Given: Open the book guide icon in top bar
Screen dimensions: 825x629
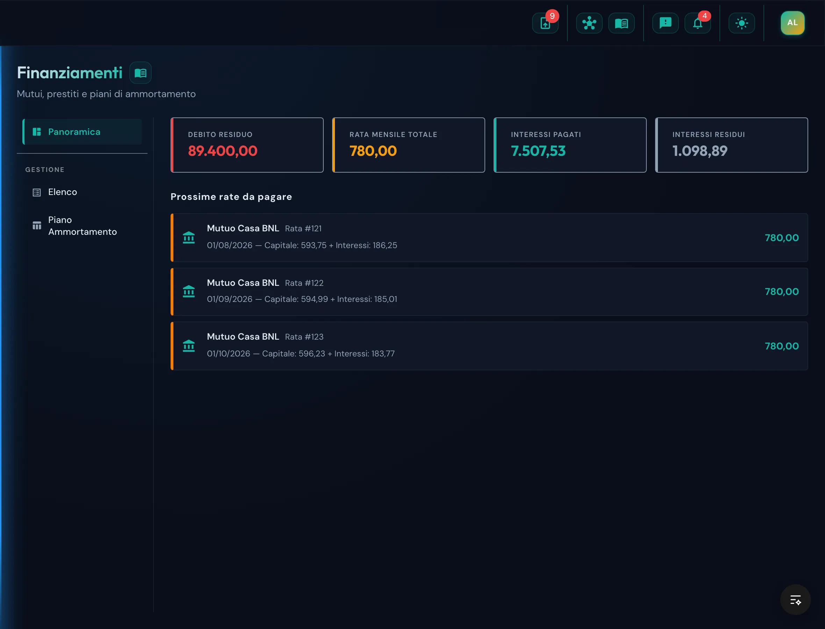Looking at the screenshot, I should pos(621,23).
